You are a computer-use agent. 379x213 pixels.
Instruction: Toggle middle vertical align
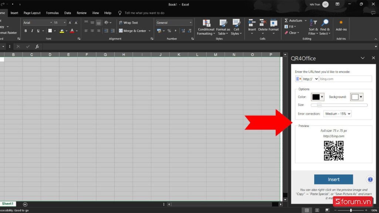92,23
